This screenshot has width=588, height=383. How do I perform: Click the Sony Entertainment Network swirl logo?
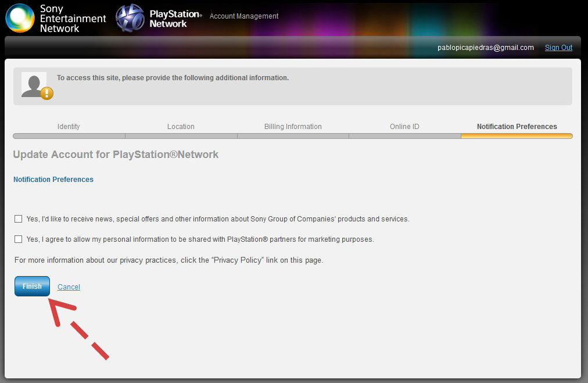(20, 18)
